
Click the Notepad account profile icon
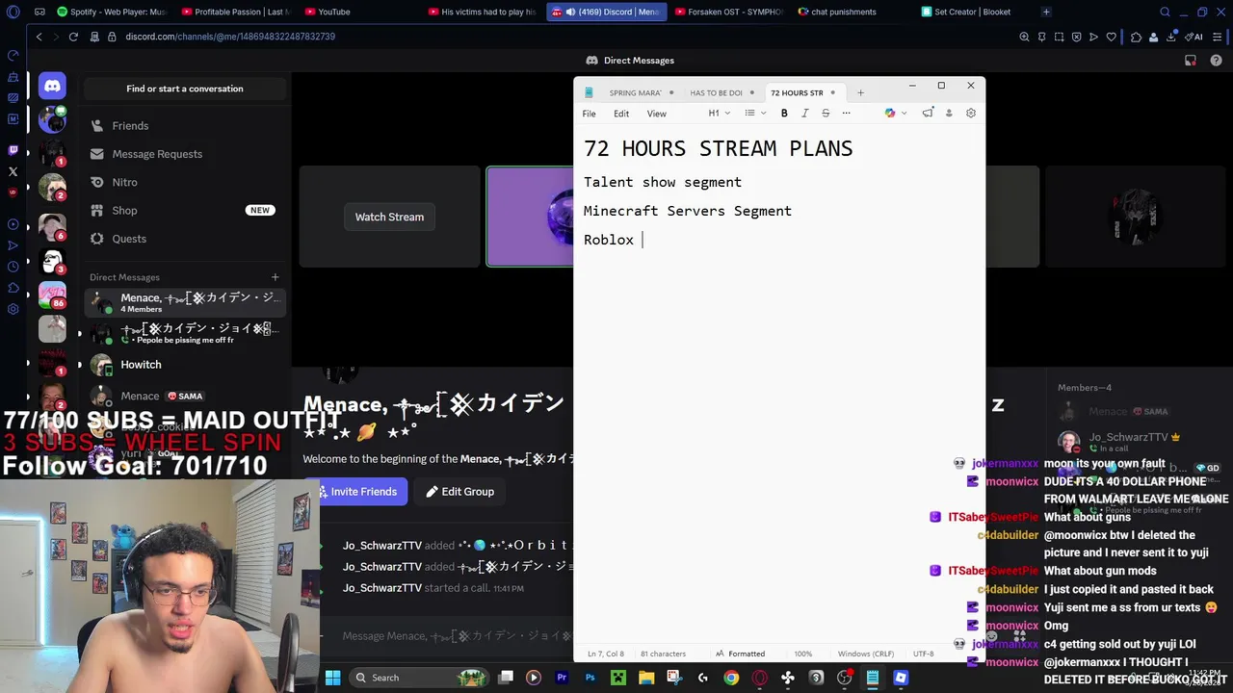click(x=949, y=114)
